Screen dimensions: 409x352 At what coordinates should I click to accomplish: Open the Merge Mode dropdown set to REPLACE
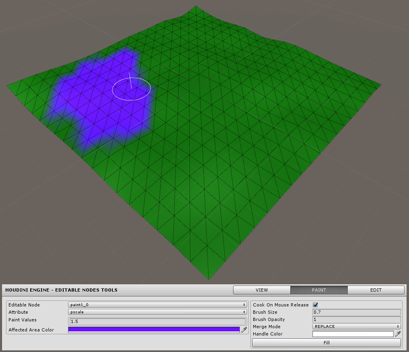[x=356, y=327]
